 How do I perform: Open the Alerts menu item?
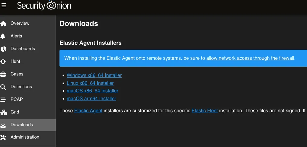pos(16,36)
